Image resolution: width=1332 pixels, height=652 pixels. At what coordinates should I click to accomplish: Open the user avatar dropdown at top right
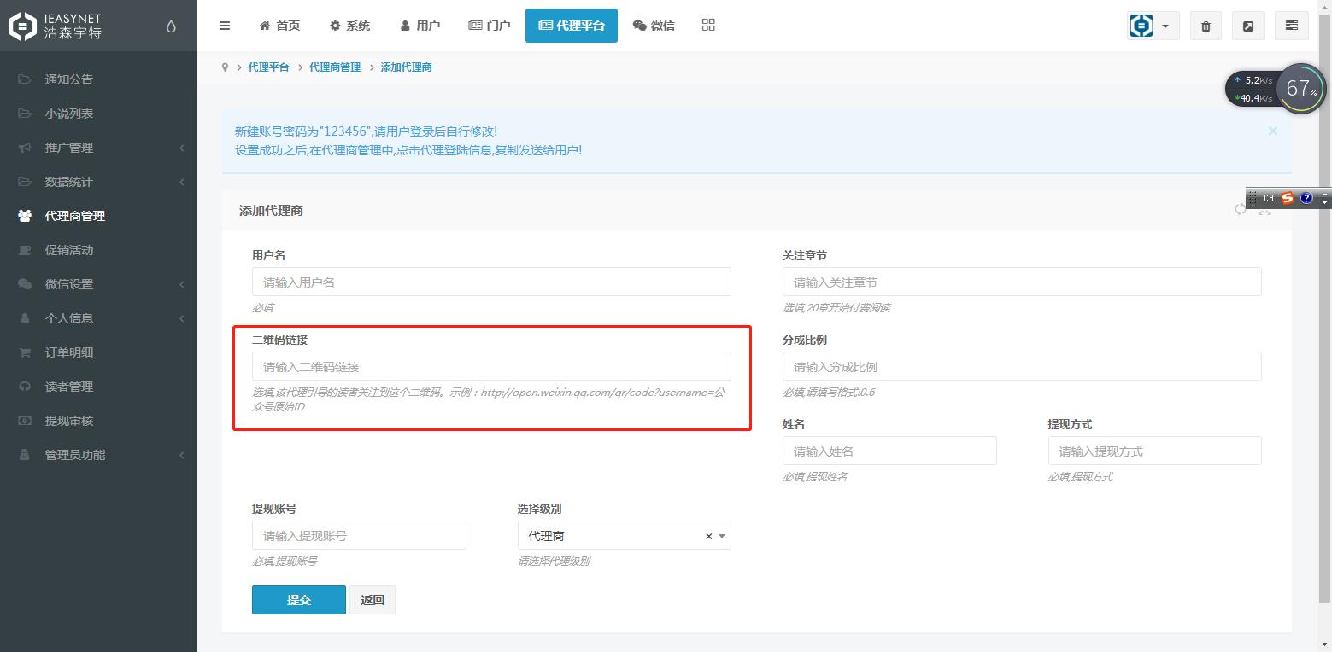point(1152,25)
